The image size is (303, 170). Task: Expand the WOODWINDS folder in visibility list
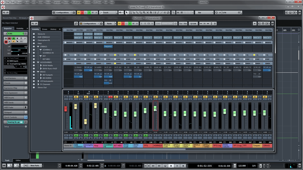tap(38, 62)
